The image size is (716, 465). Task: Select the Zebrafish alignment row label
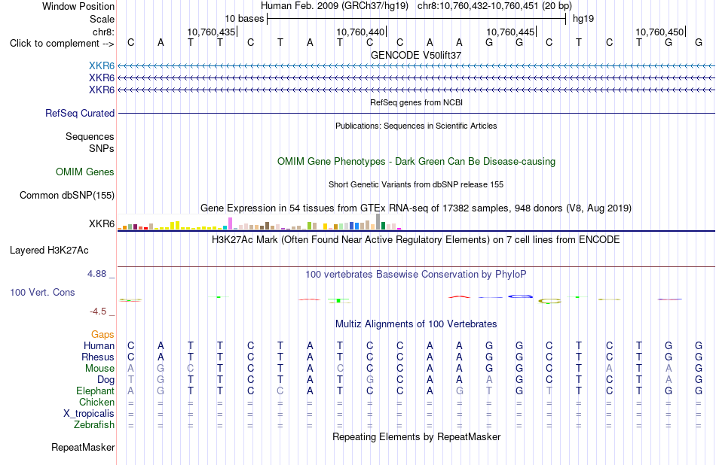[94, 425]
